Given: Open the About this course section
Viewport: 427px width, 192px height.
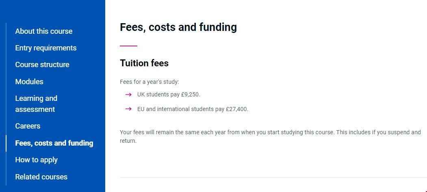Looking at the screenshot, I should click(x=43, y=31).
